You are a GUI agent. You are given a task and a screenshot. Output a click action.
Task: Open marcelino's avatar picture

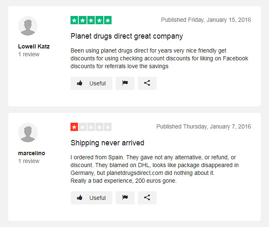click(28, 133)
